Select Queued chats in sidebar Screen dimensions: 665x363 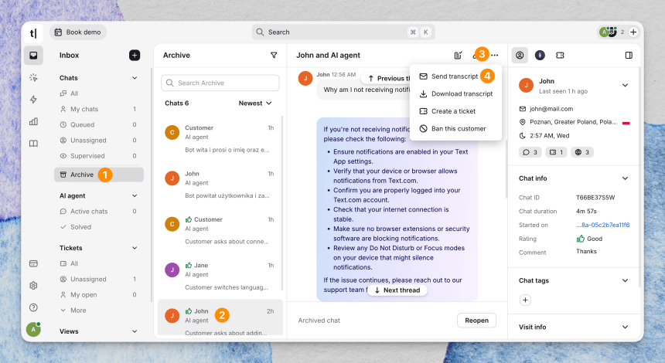[99, 124]
